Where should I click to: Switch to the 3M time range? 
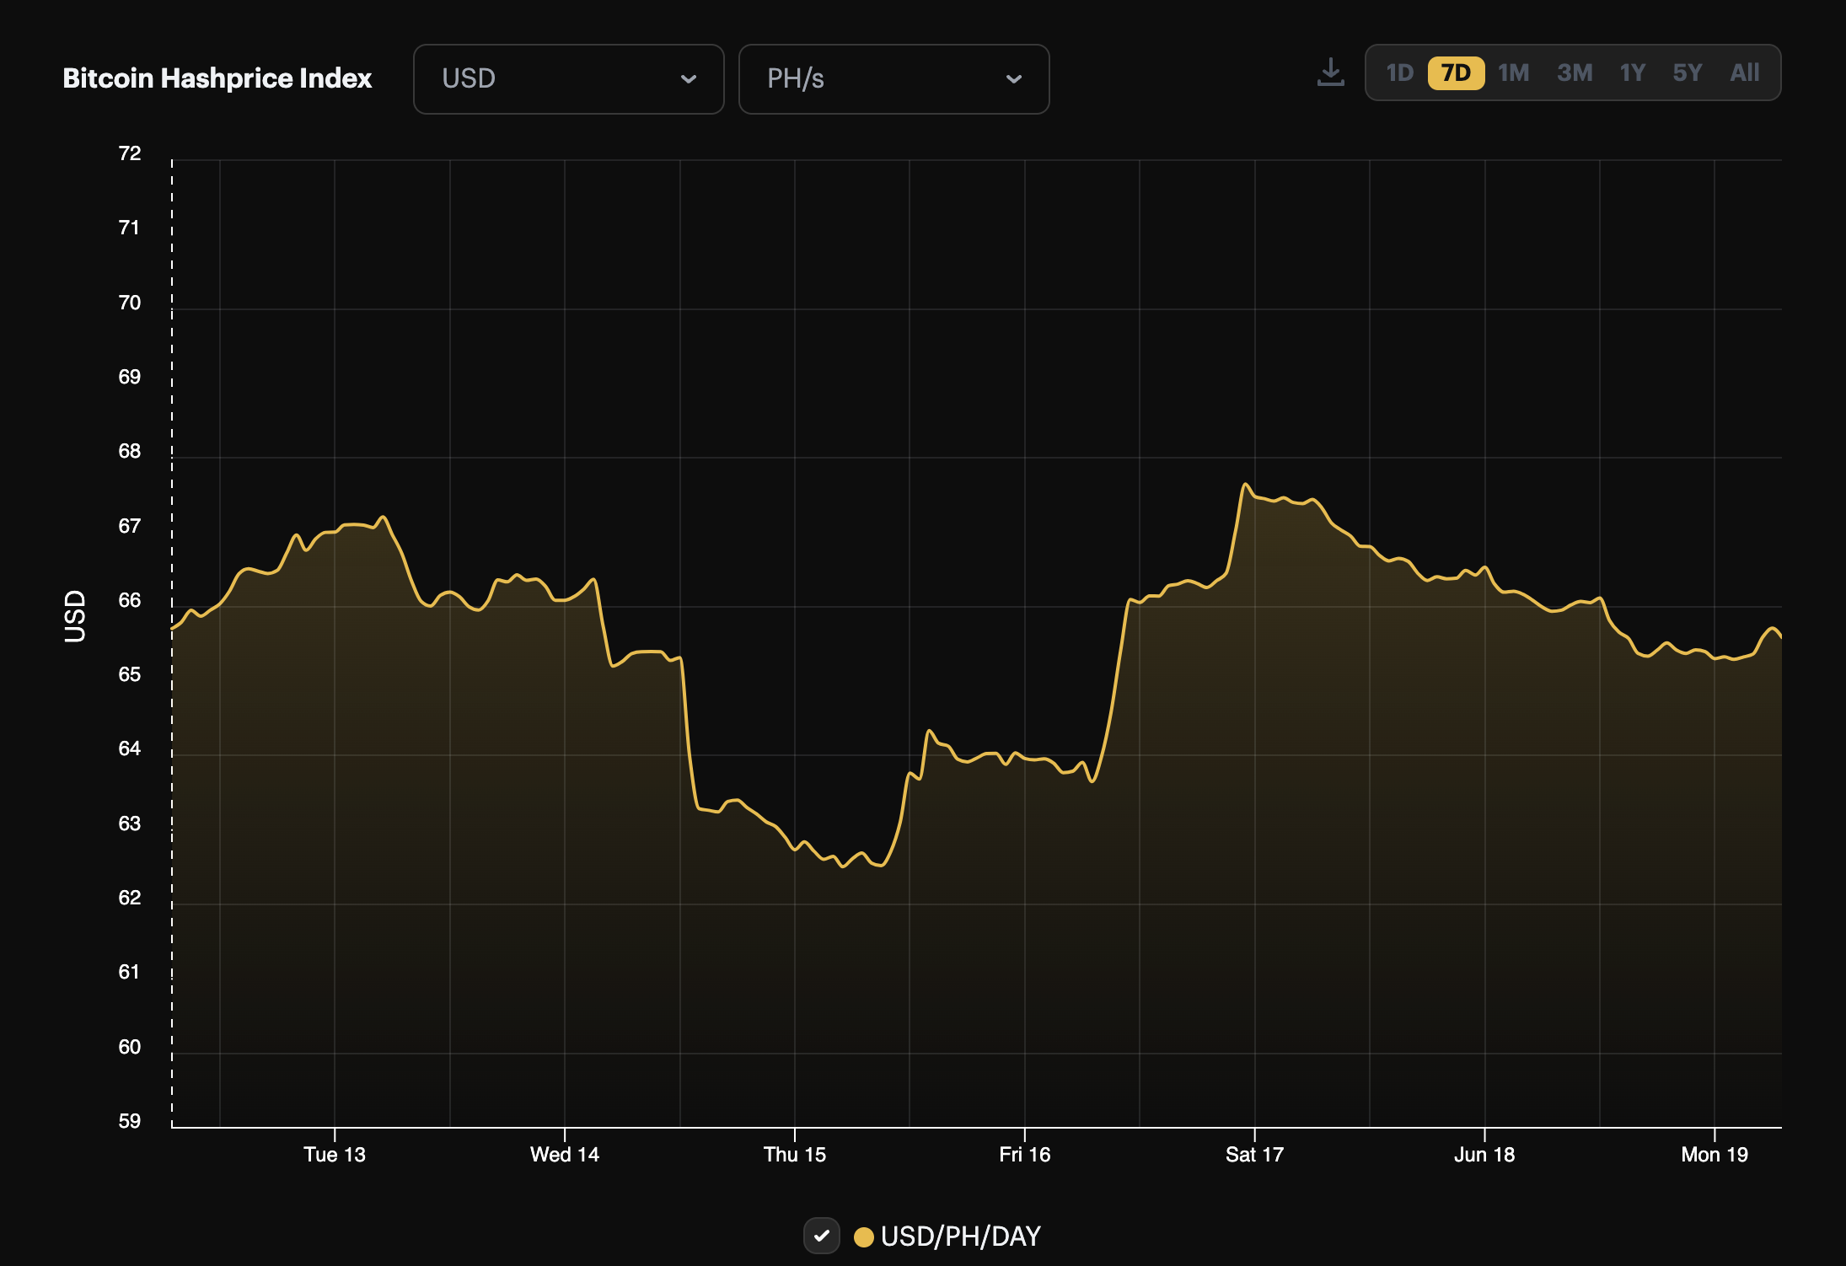click(1575, 73)
